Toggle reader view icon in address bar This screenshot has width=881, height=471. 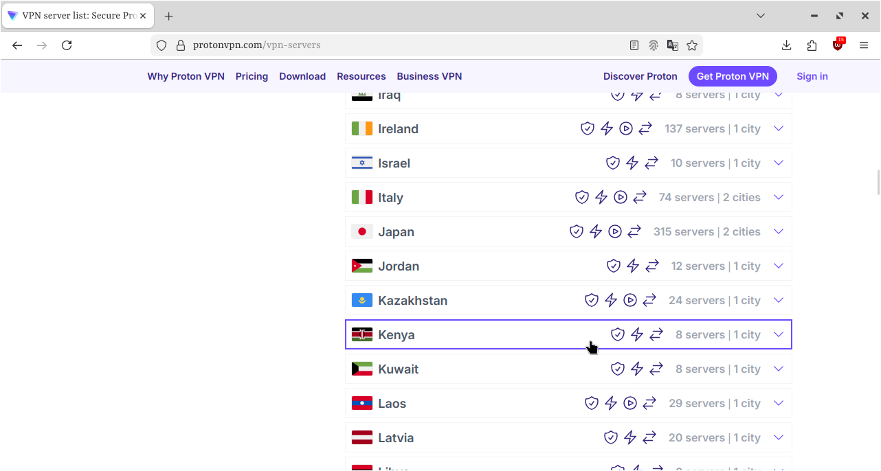(634, 45)
